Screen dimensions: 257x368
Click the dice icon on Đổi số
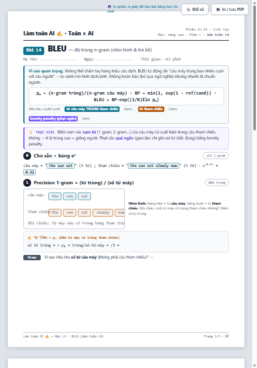(x=188, y=10)
